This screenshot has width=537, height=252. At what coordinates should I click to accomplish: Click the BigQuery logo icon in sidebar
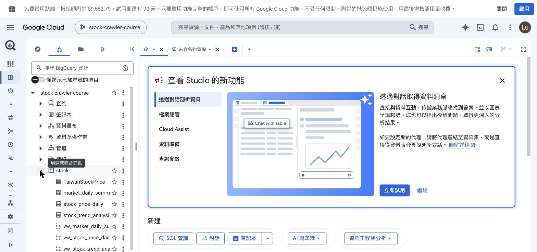[10, 45]
